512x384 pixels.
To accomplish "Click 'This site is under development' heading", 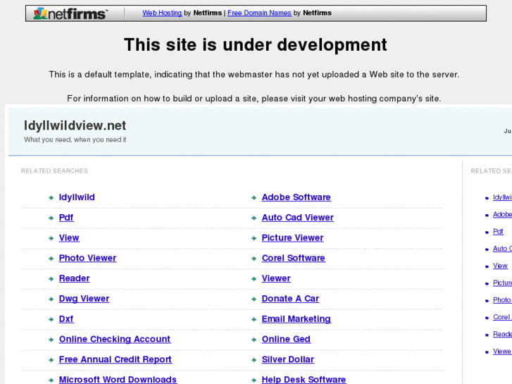I will [x=256, y=45].
